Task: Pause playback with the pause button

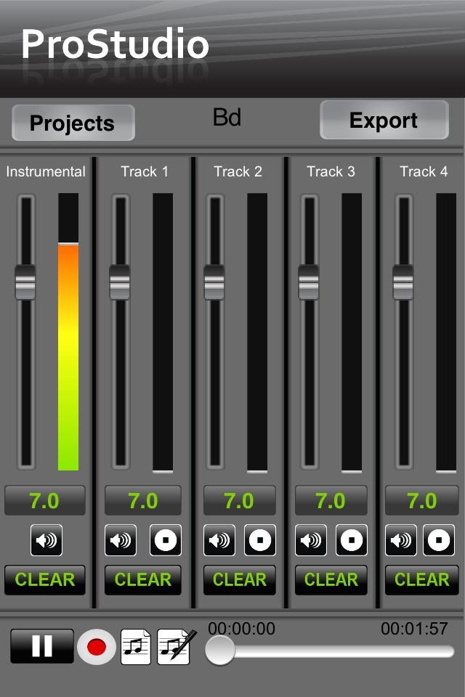Action: 42,646
